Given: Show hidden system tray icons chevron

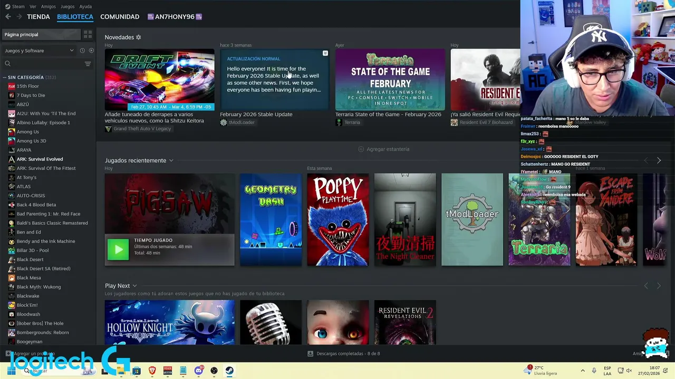Looking at the screenshot, I should tap(583, 371).
